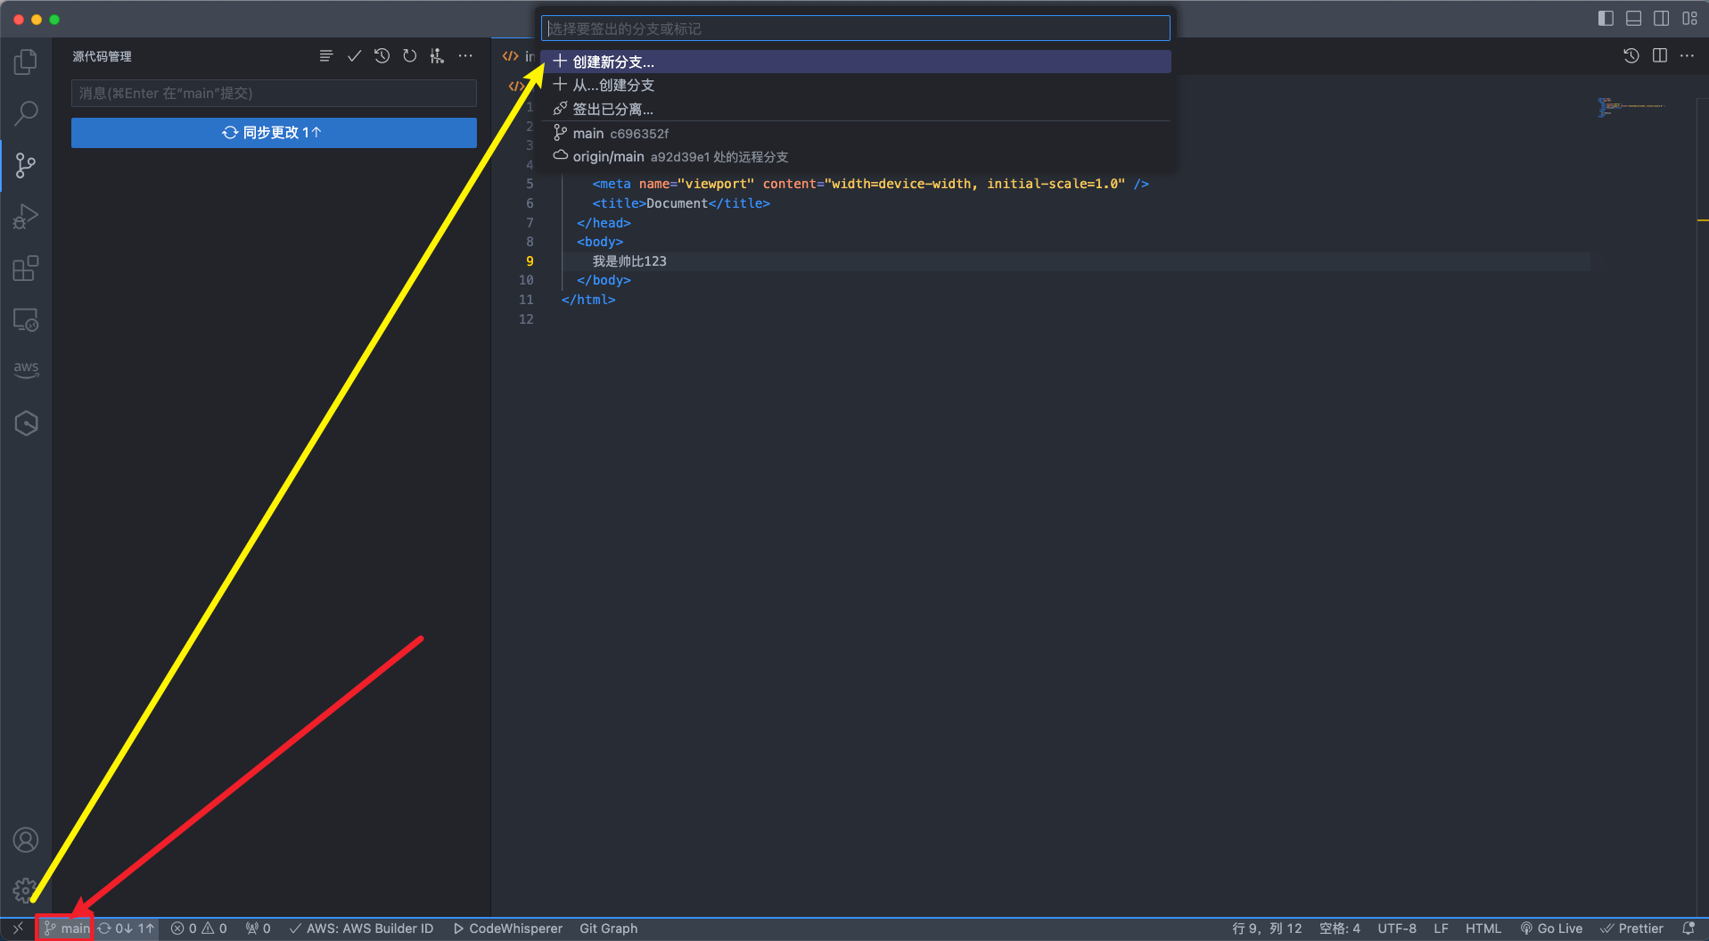Image resolution: width=1709 pixels, height=941 pixels.
Task: Open customize layout icon in title bar
Action: pyautogui.click(x=1689, y=19)
